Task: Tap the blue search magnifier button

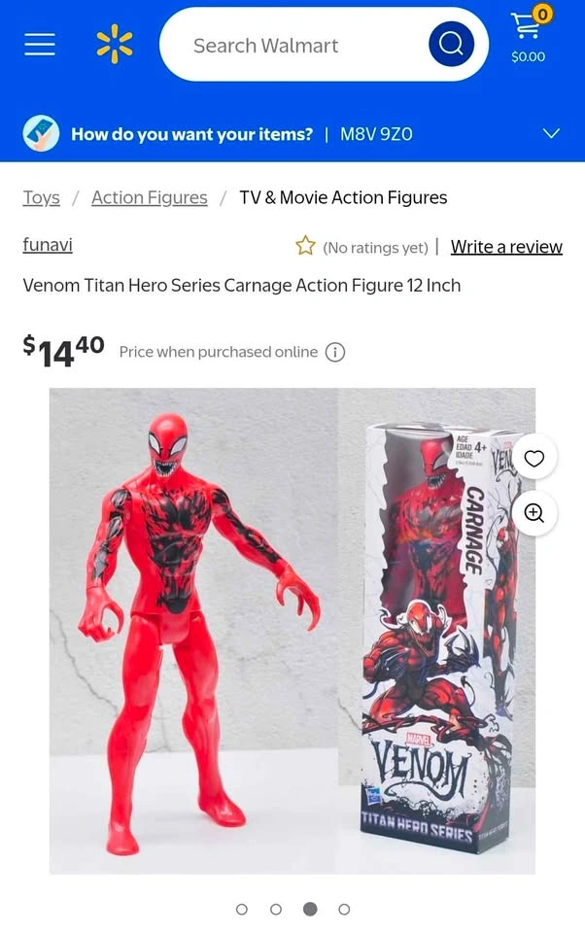Action: [x=451, y=44]
